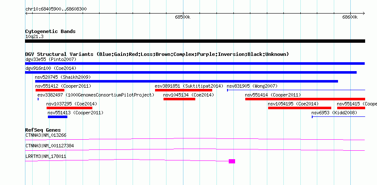This screenshot has height=185, width=377.
Task: Open nsv6953 (Kidd2008) label
Action: pyautogui.click(x=334, y=113)
